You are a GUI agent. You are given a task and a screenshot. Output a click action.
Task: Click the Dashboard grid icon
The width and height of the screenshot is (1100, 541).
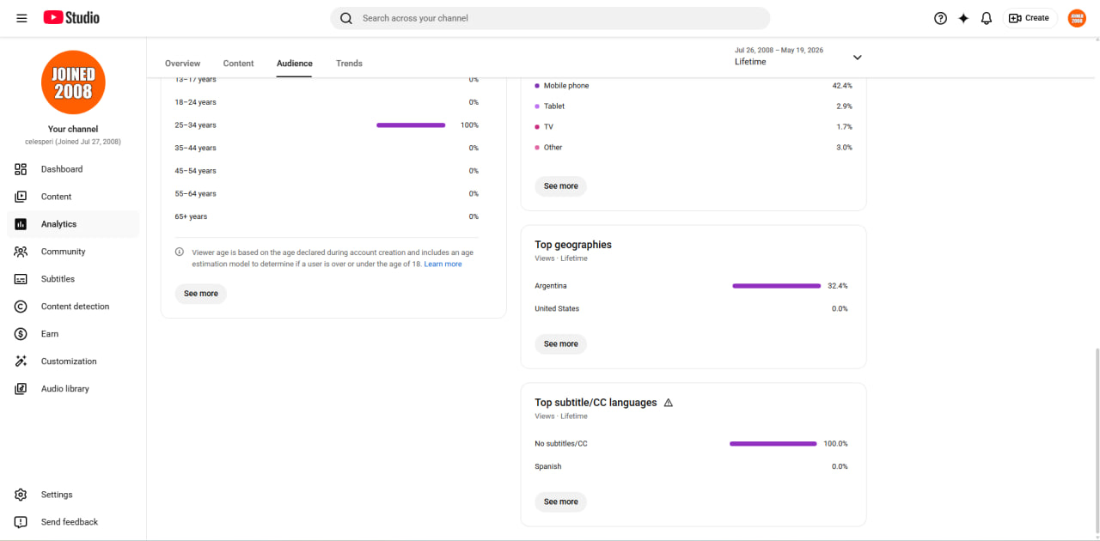[21, 169]
